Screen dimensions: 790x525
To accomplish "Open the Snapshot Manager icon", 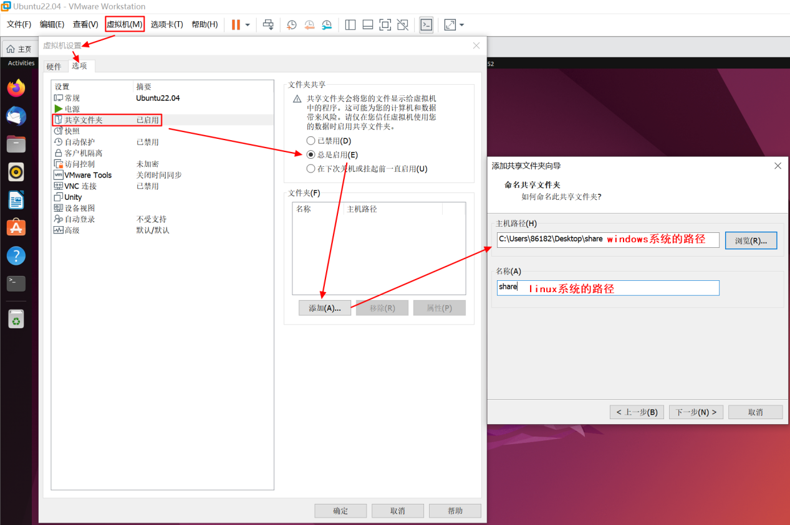I will 327,25.
